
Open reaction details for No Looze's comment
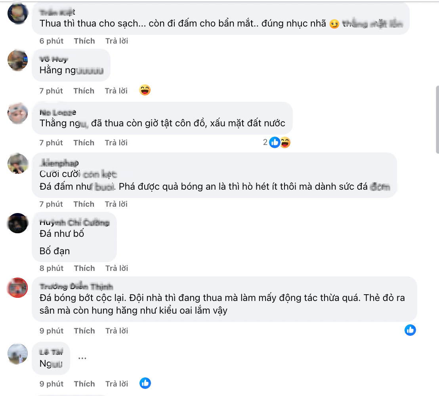click(x=277, y=142)
